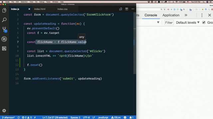This screenshot has width=213, height=119.
Task: Select the index.js tab
Action: [x=15, y=9]
